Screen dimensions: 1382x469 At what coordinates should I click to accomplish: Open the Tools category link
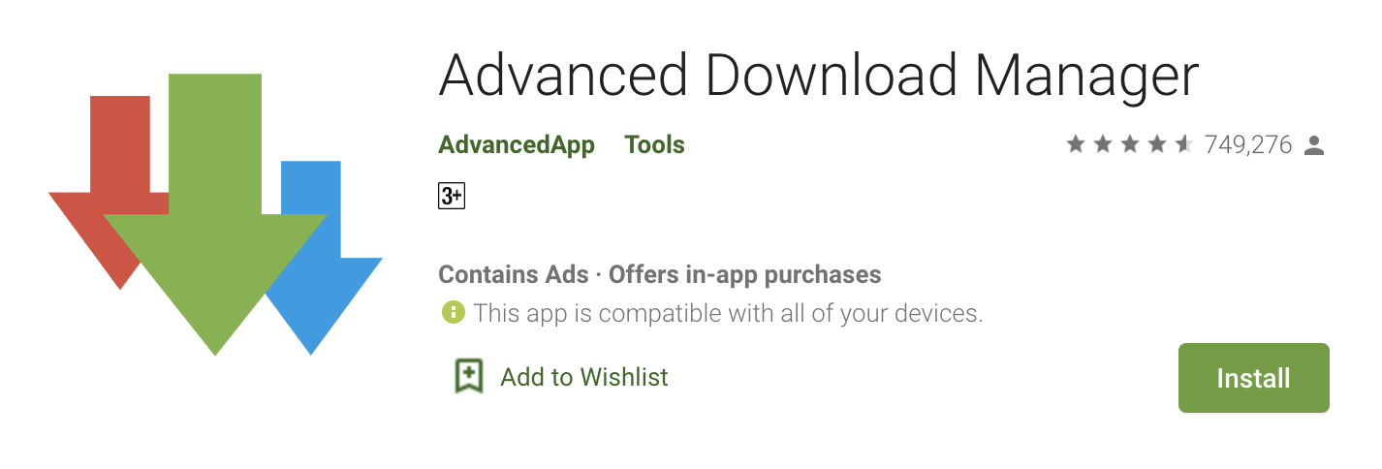pos(654,145)
